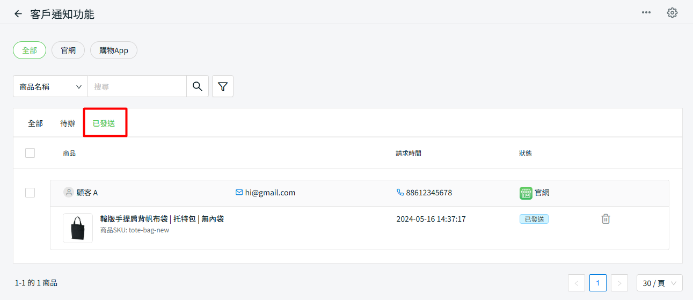
Task: Click the green 官網 store icon
Action: (x=526, y=193)
